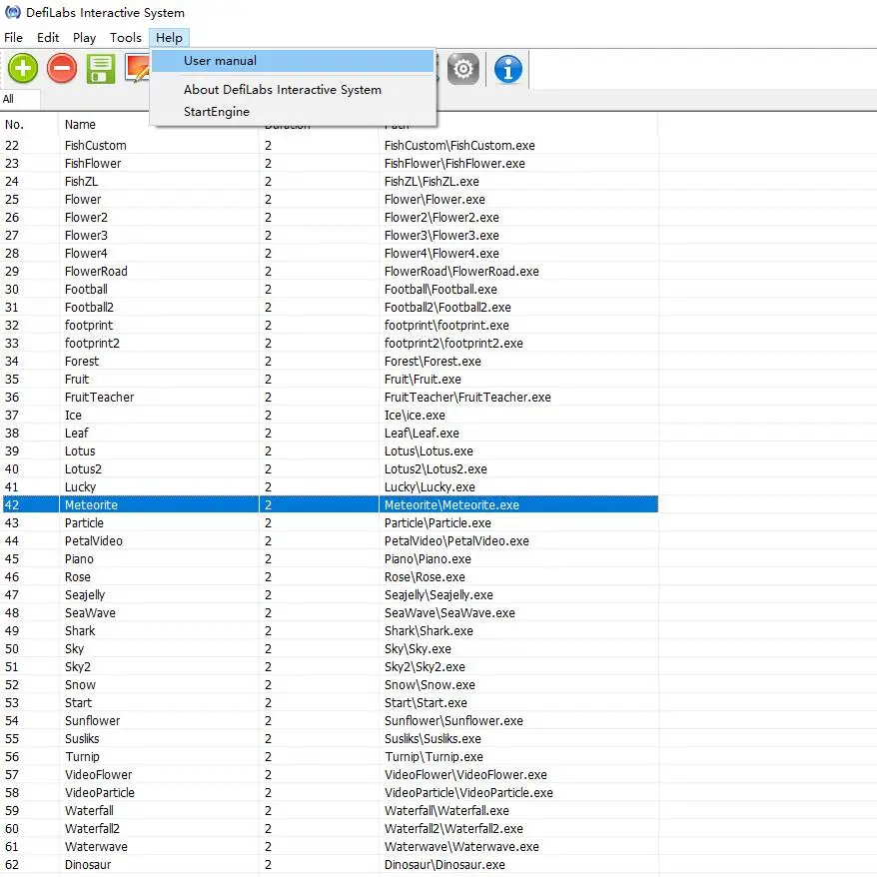This screenshot has width=877, height=877.
Task: Select the Waterfall2 row
Action: tap(330, 828)
